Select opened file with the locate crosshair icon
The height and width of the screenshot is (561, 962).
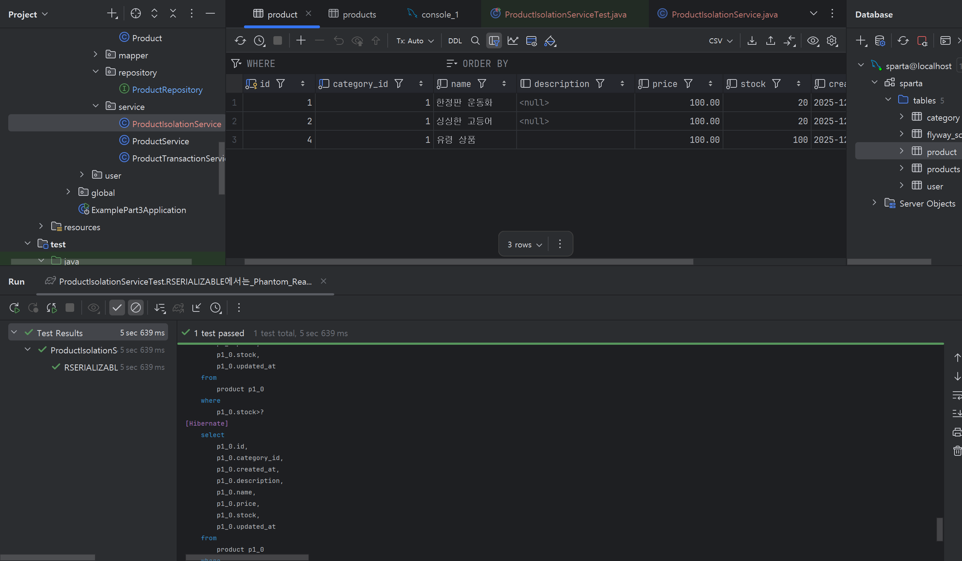pos(135,14)
